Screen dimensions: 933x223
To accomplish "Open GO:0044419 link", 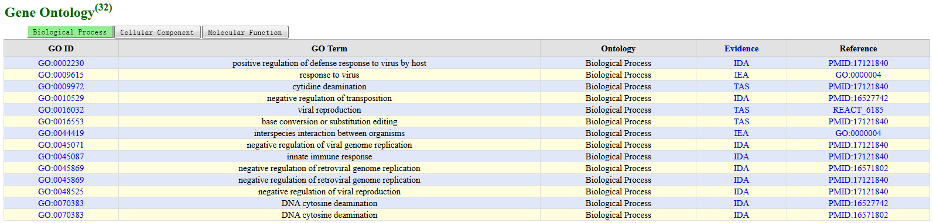I will [x=61, y=133].
